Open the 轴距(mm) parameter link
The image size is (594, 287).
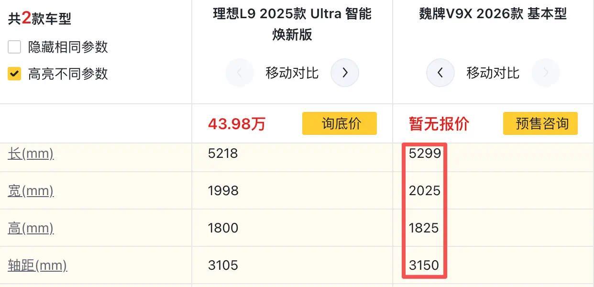37,265
